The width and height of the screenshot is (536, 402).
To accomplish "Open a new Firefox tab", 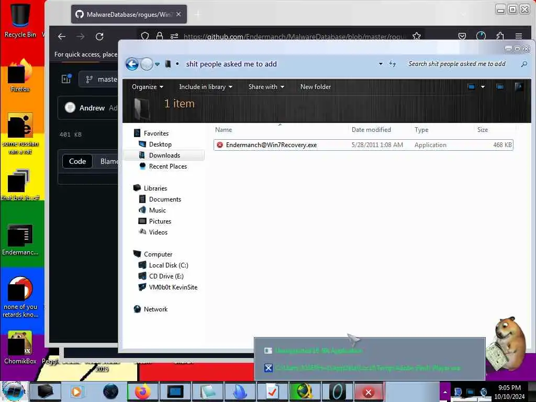I will 198,14.
